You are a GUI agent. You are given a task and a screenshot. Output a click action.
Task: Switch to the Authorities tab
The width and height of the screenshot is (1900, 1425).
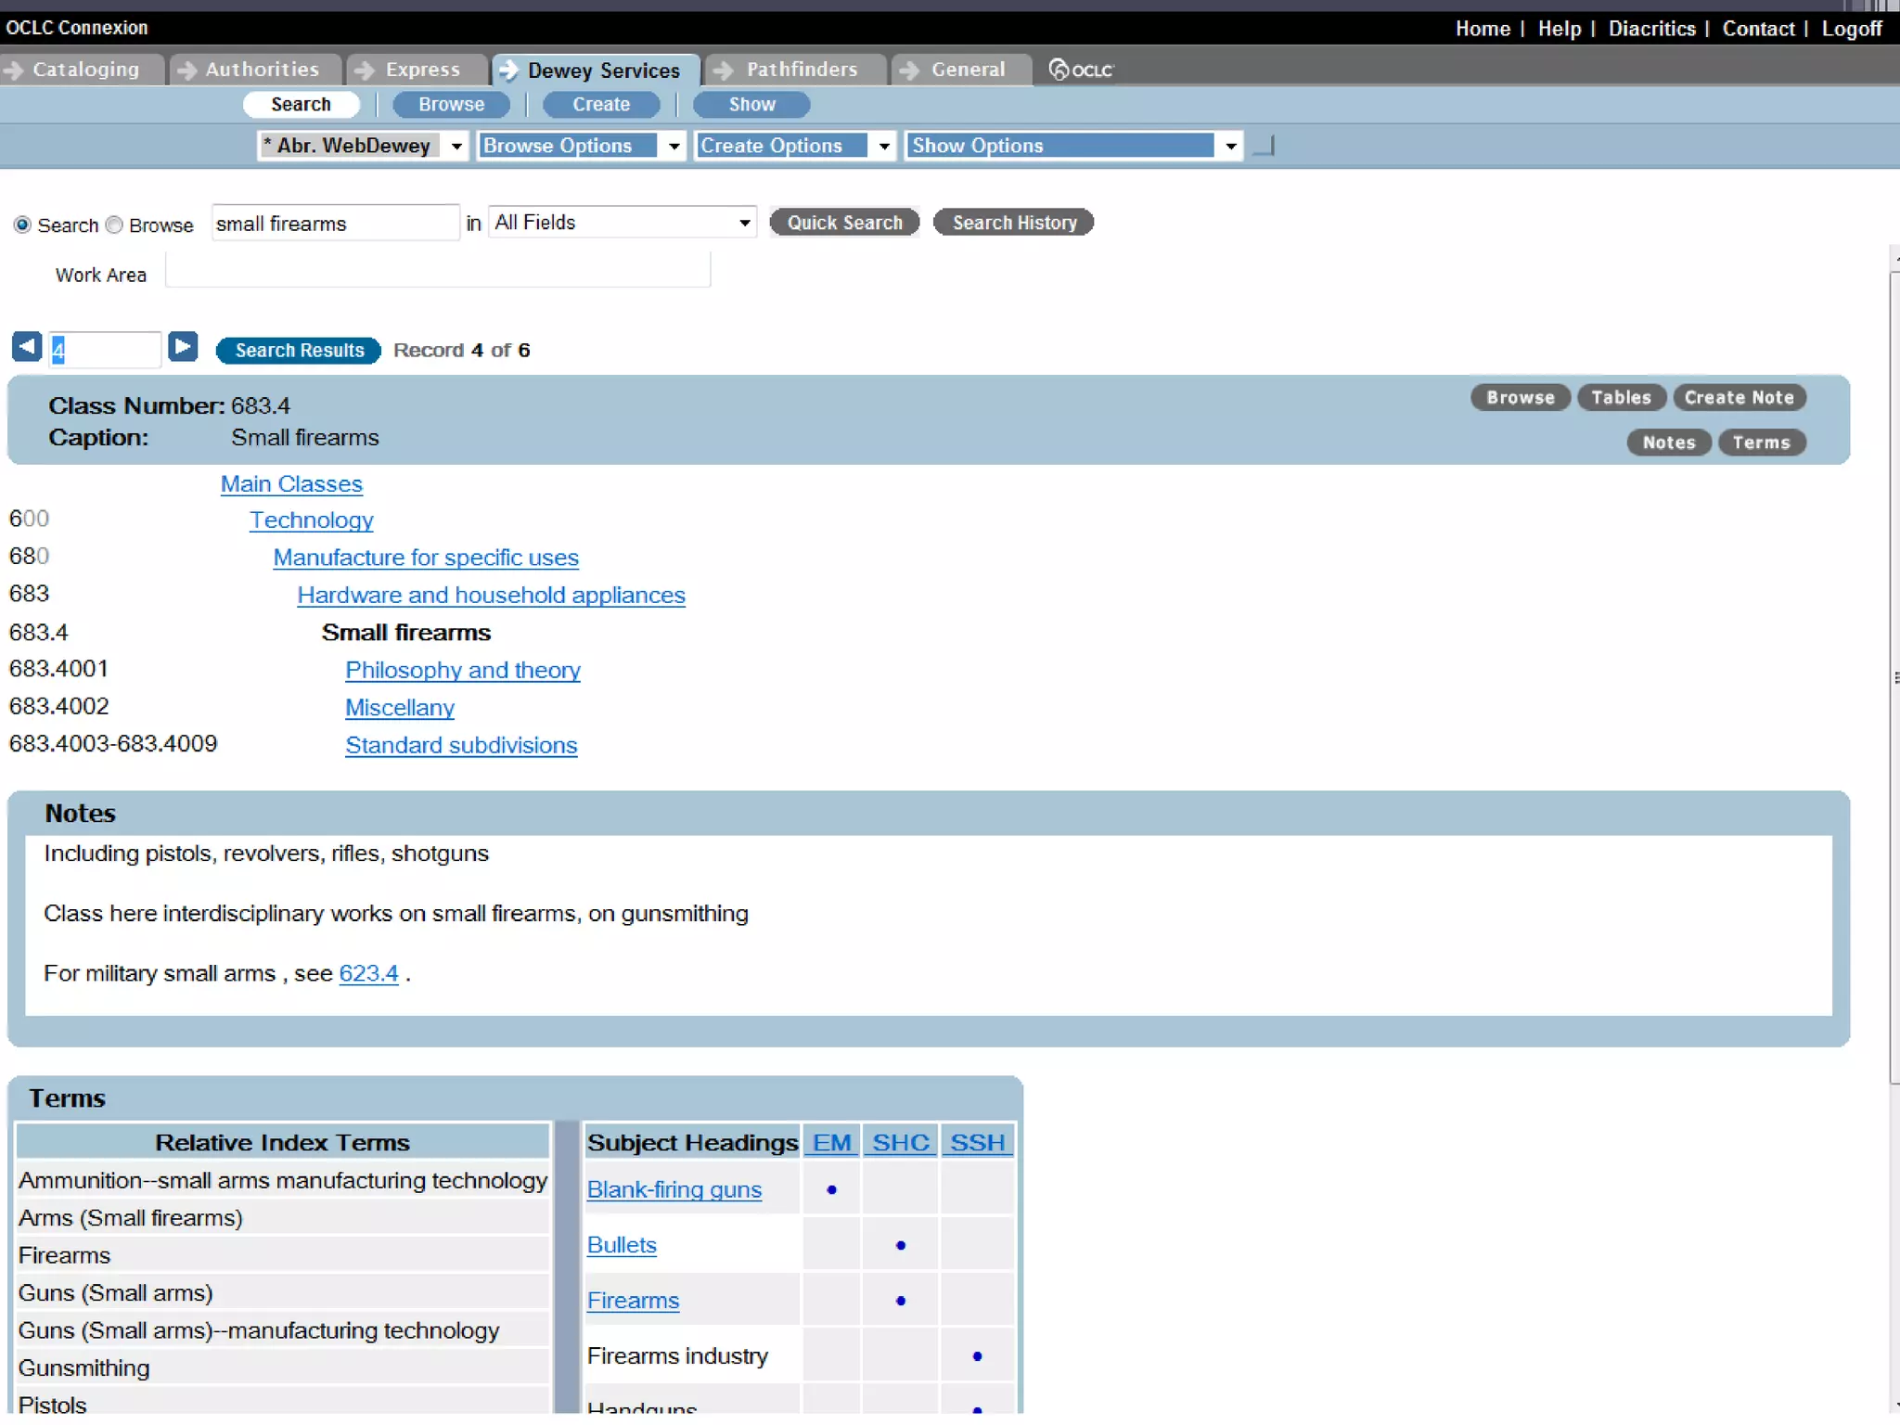tap(261, 70)
